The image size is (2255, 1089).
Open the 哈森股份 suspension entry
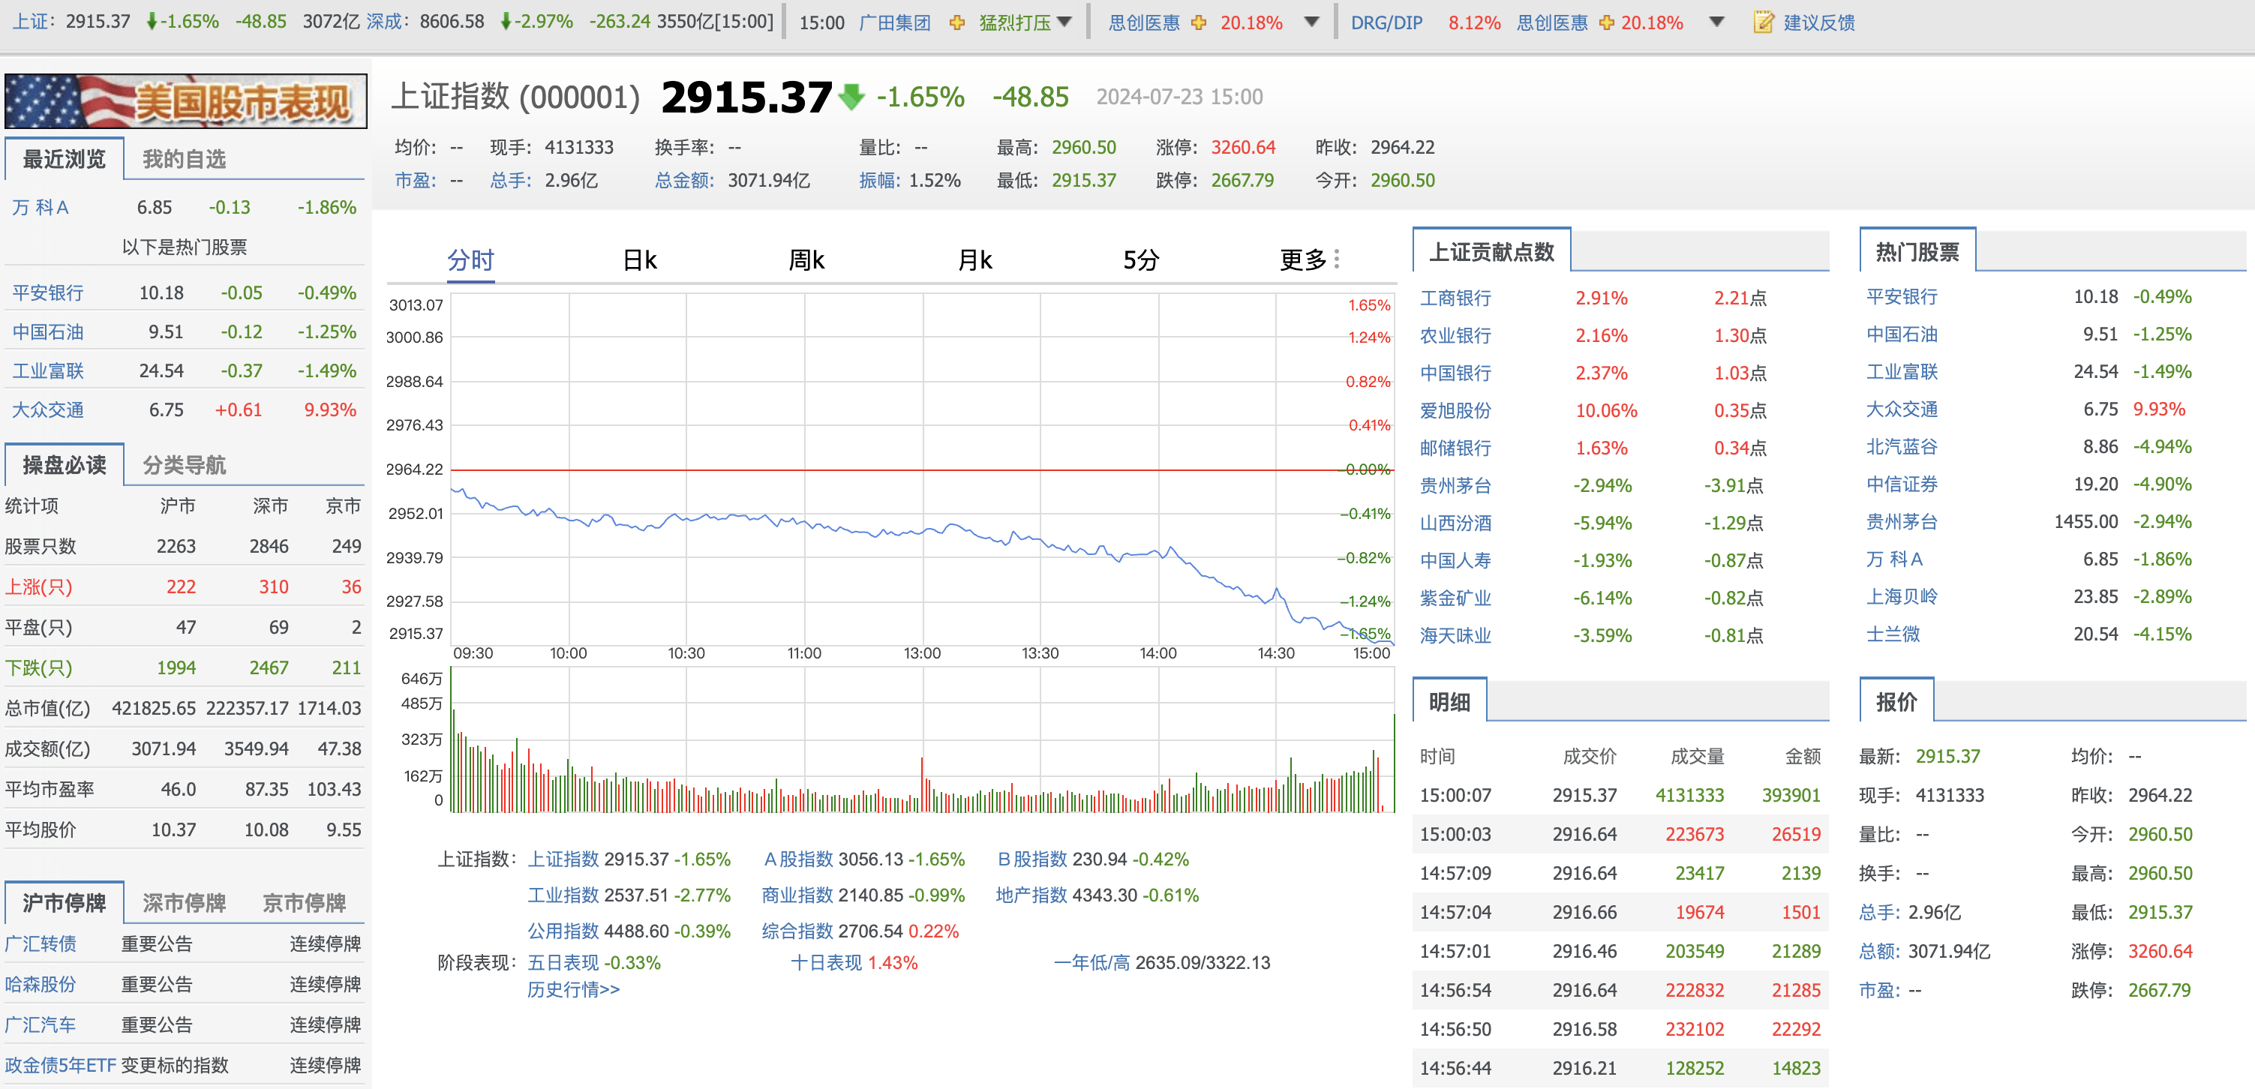click(x=41, y=984)
